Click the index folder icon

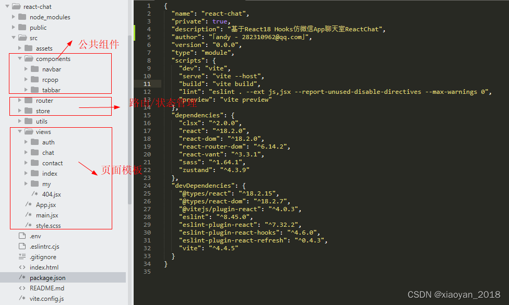(x=35, y=173)
